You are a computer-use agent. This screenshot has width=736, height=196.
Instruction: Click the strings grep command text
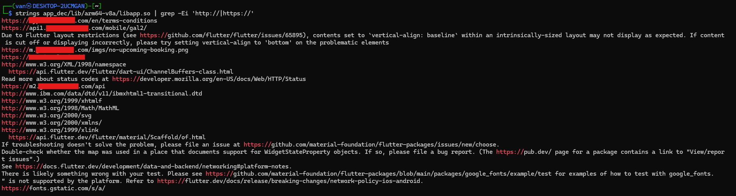point(135,13)
